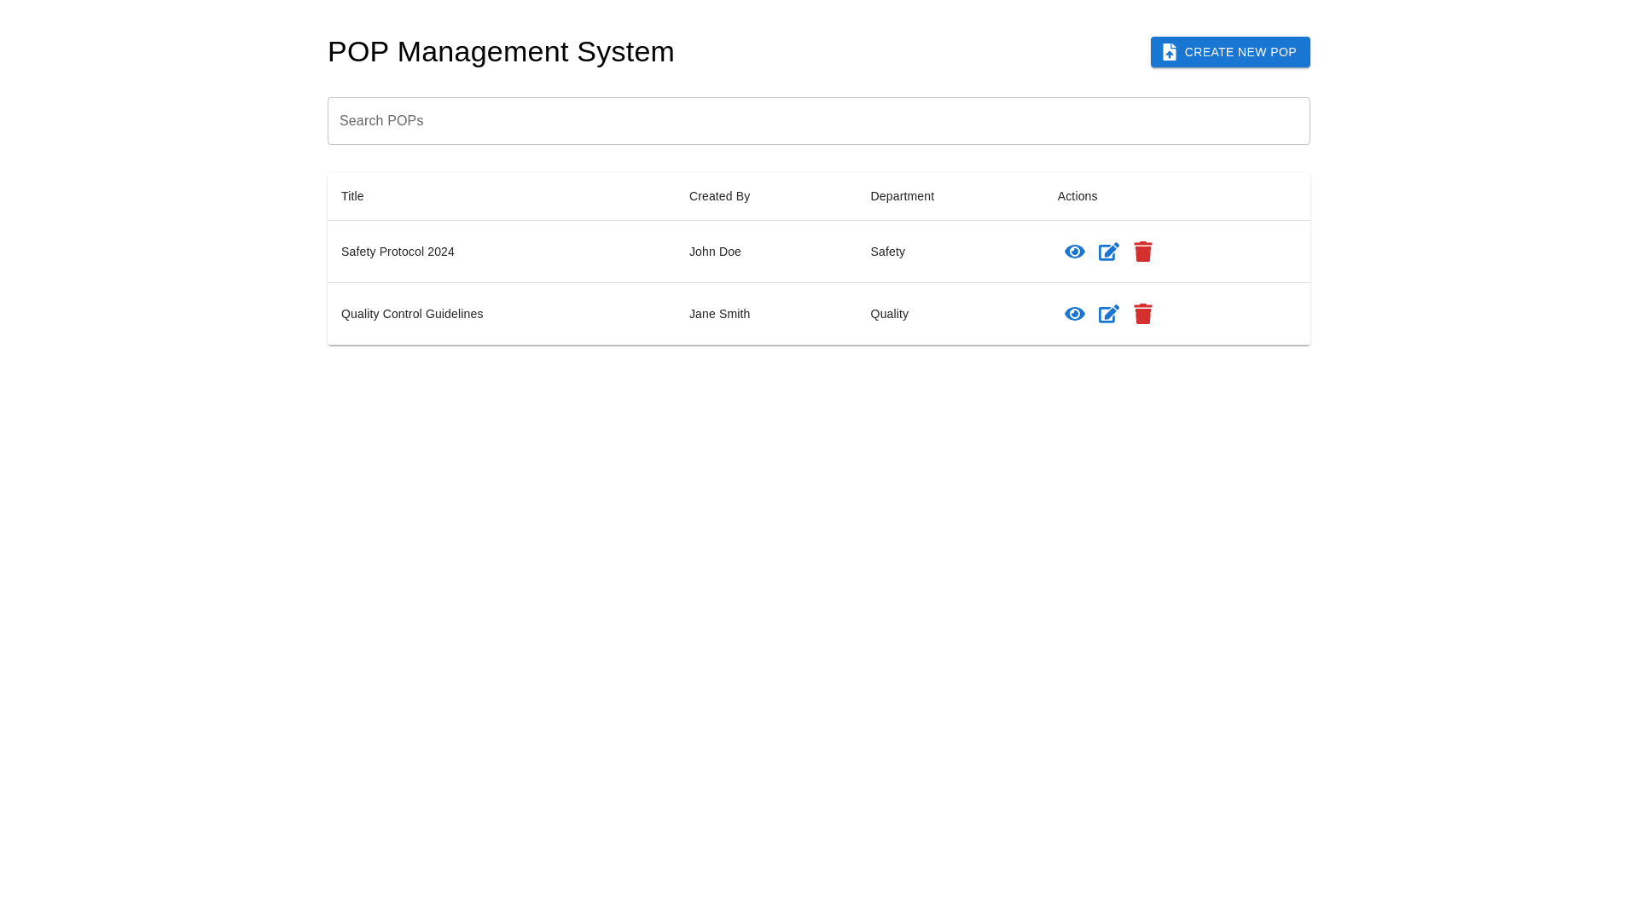Delete Quality Control Guidelines row
Viewport: 1638px width, 921px height.
click(x=1142, y=314)
